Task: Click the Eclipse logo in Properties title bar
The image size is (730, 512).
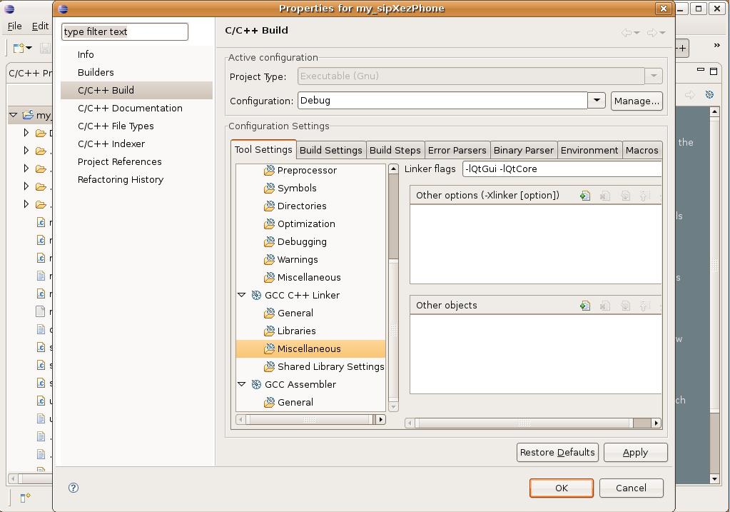Action: pyautogui.click(x=64, y=9)
